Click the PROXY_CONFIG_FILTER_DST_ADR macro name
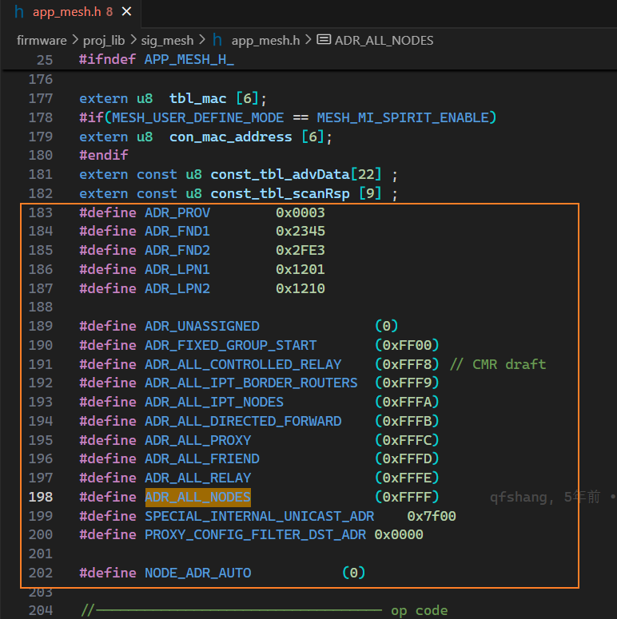 [255, 534]
